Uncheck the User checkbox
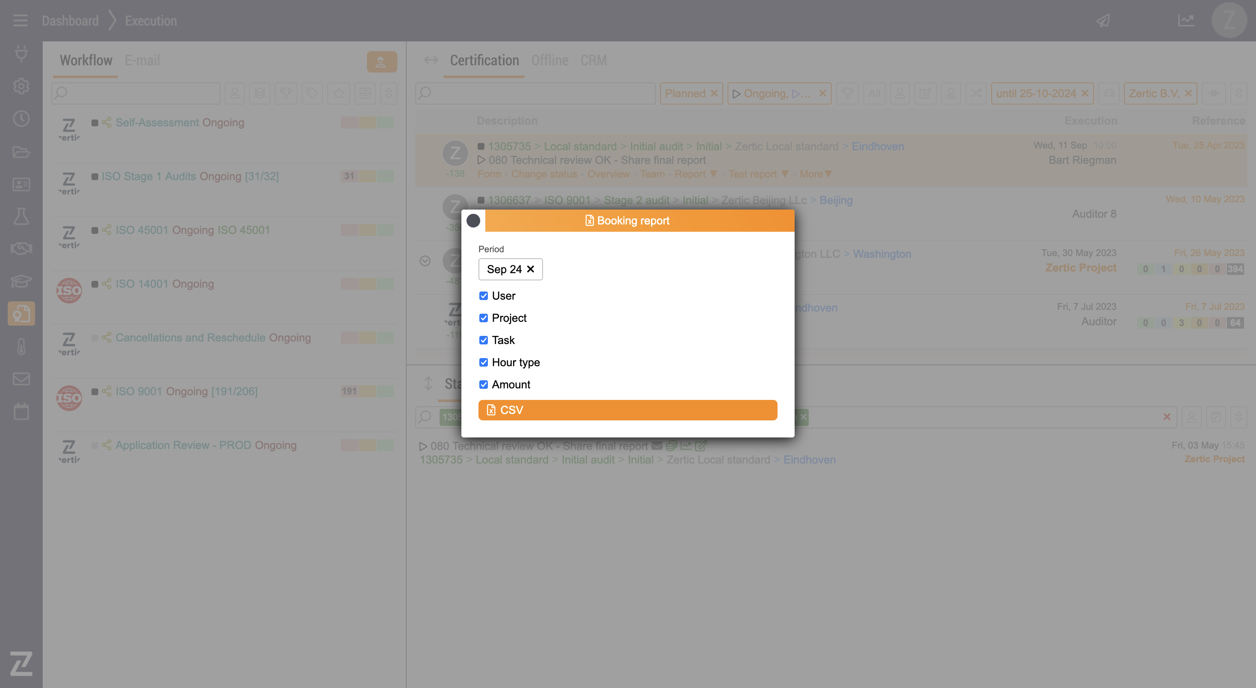Screen dimensions: 1256x688 click(483, 296)
